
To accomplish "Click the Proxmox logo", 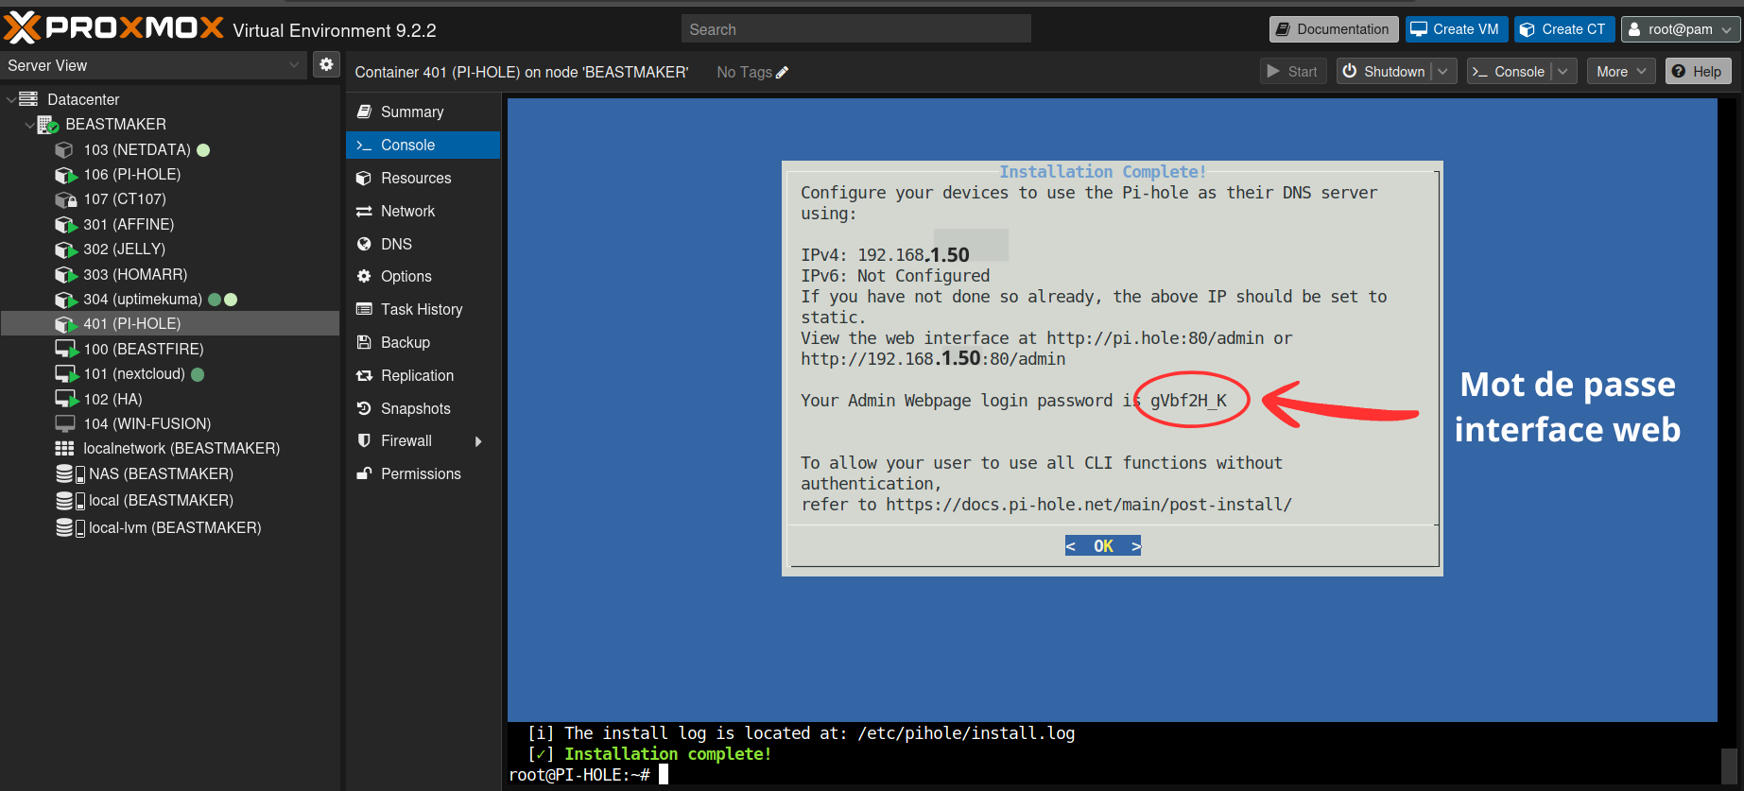I will [x=113, y=27].
